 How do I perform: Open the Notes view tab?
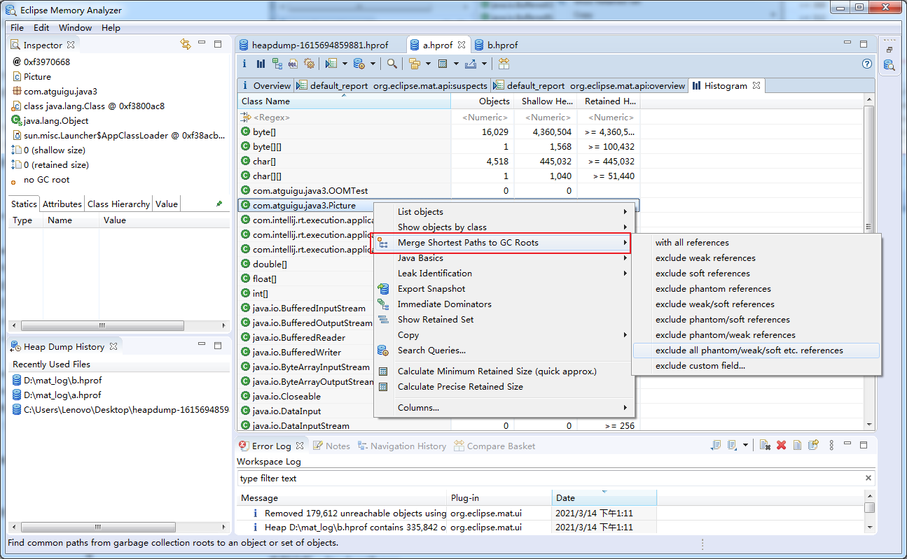(x=331, y=446)
